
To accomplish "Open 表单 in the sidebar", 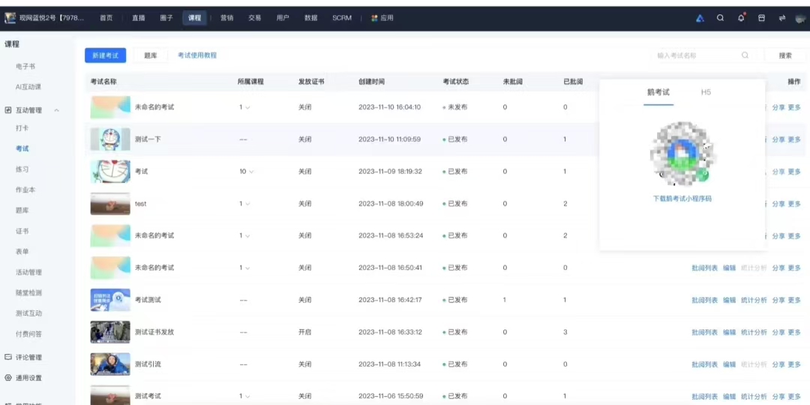I will pyautogui.click(x=22, y=251).
